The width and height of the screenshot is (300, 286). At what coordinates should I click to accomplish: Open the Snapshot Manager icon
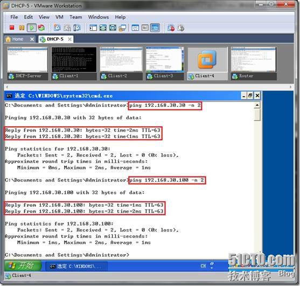(76, 28)
